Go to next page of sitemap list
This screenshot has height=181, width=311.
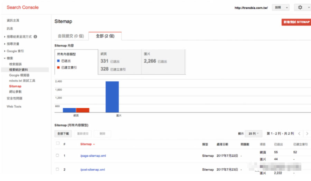(x=307, y=134)
